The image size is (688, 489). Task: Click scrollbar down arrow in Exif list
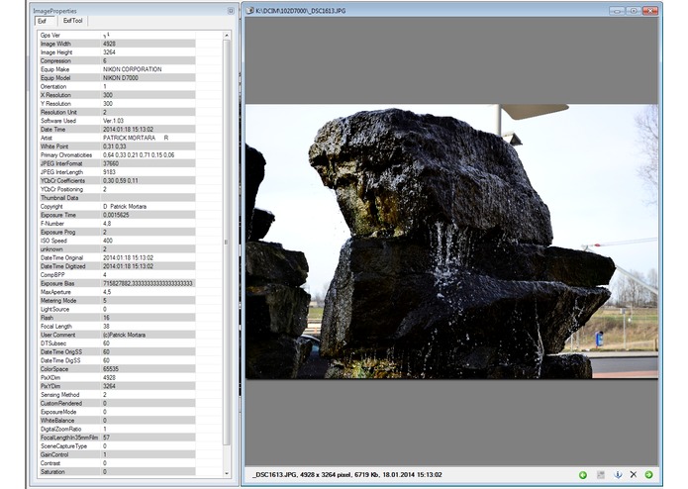pos(227,473)
